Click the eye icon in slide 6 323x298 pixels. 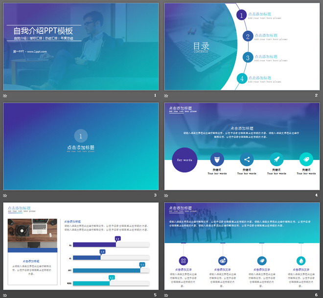click(223, 261)
